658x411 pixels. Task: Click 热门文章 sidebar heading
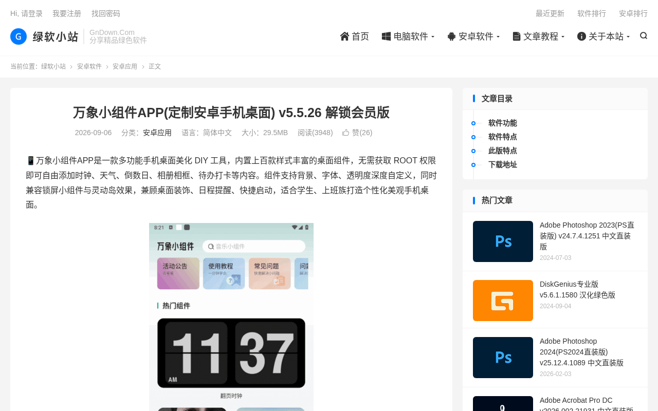point(497,200)
